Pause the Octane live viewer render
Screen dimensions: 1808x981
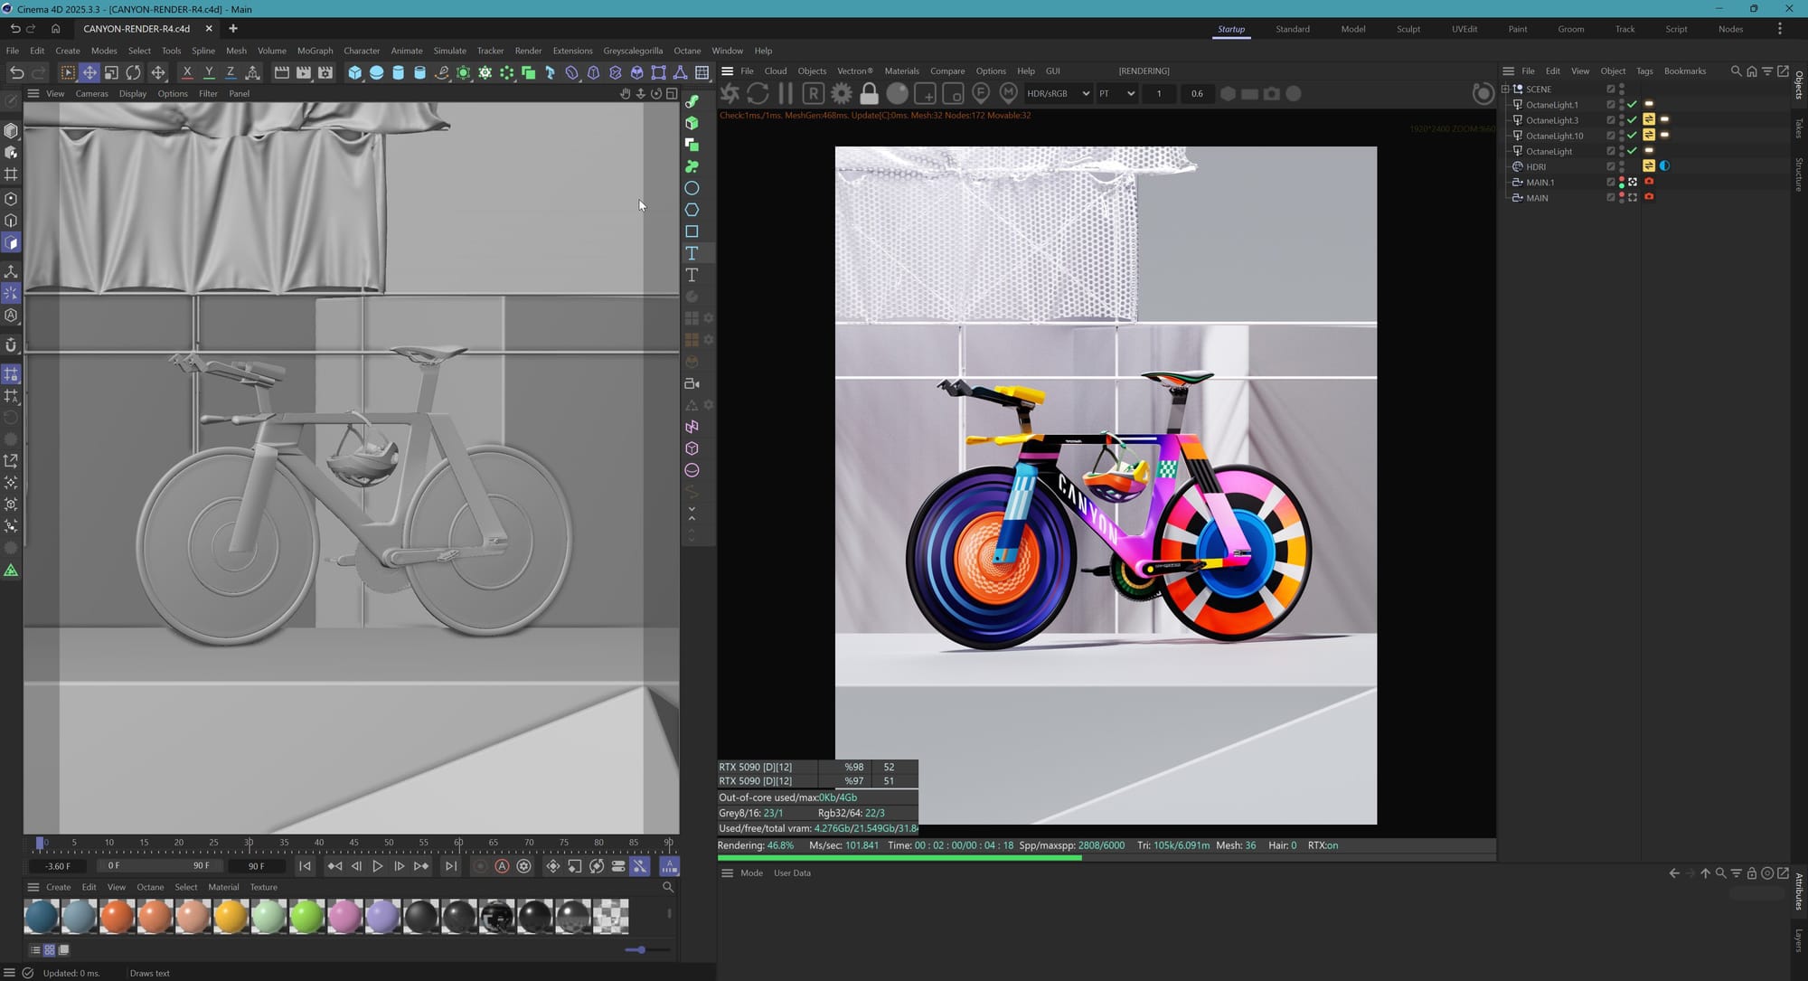pos(785,93)
